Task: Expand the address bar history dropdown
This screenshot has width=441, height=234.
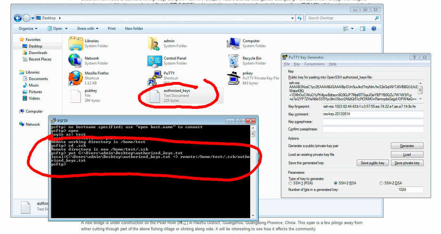Action: coord(293,18)
